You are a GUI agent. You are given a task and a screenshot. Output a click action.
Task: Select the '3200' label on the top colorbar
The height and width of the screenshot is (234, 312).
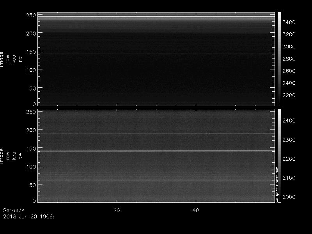click(289, 34)
